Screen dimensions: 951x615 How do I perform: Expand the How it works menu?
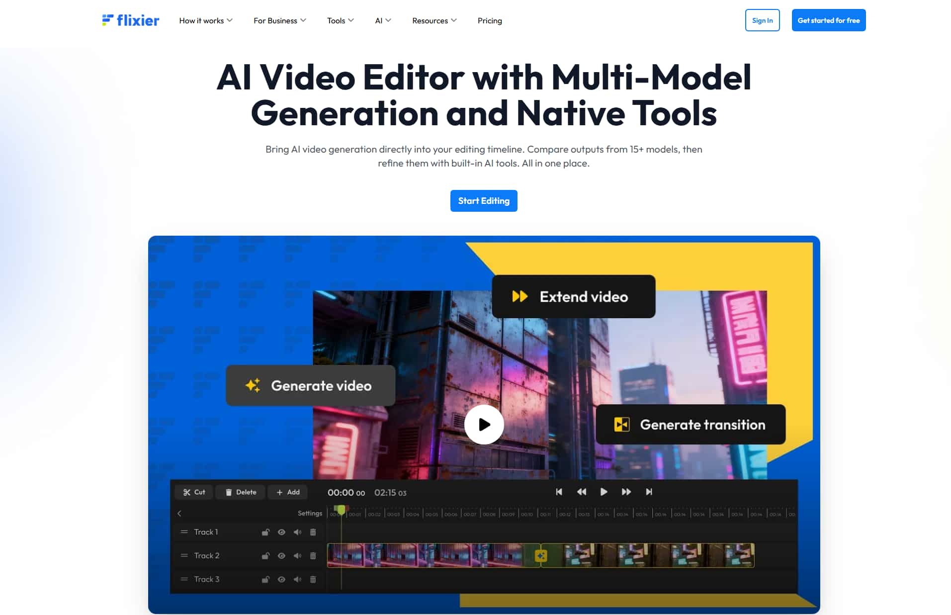206,20
